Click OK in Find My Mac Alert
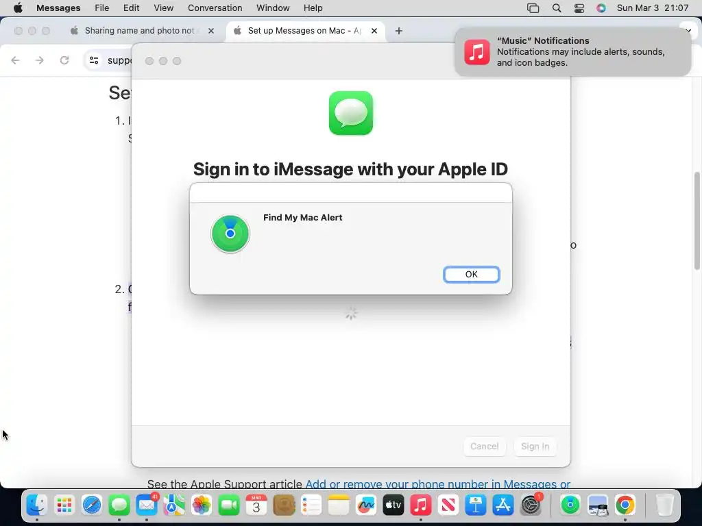 [471, 274]
